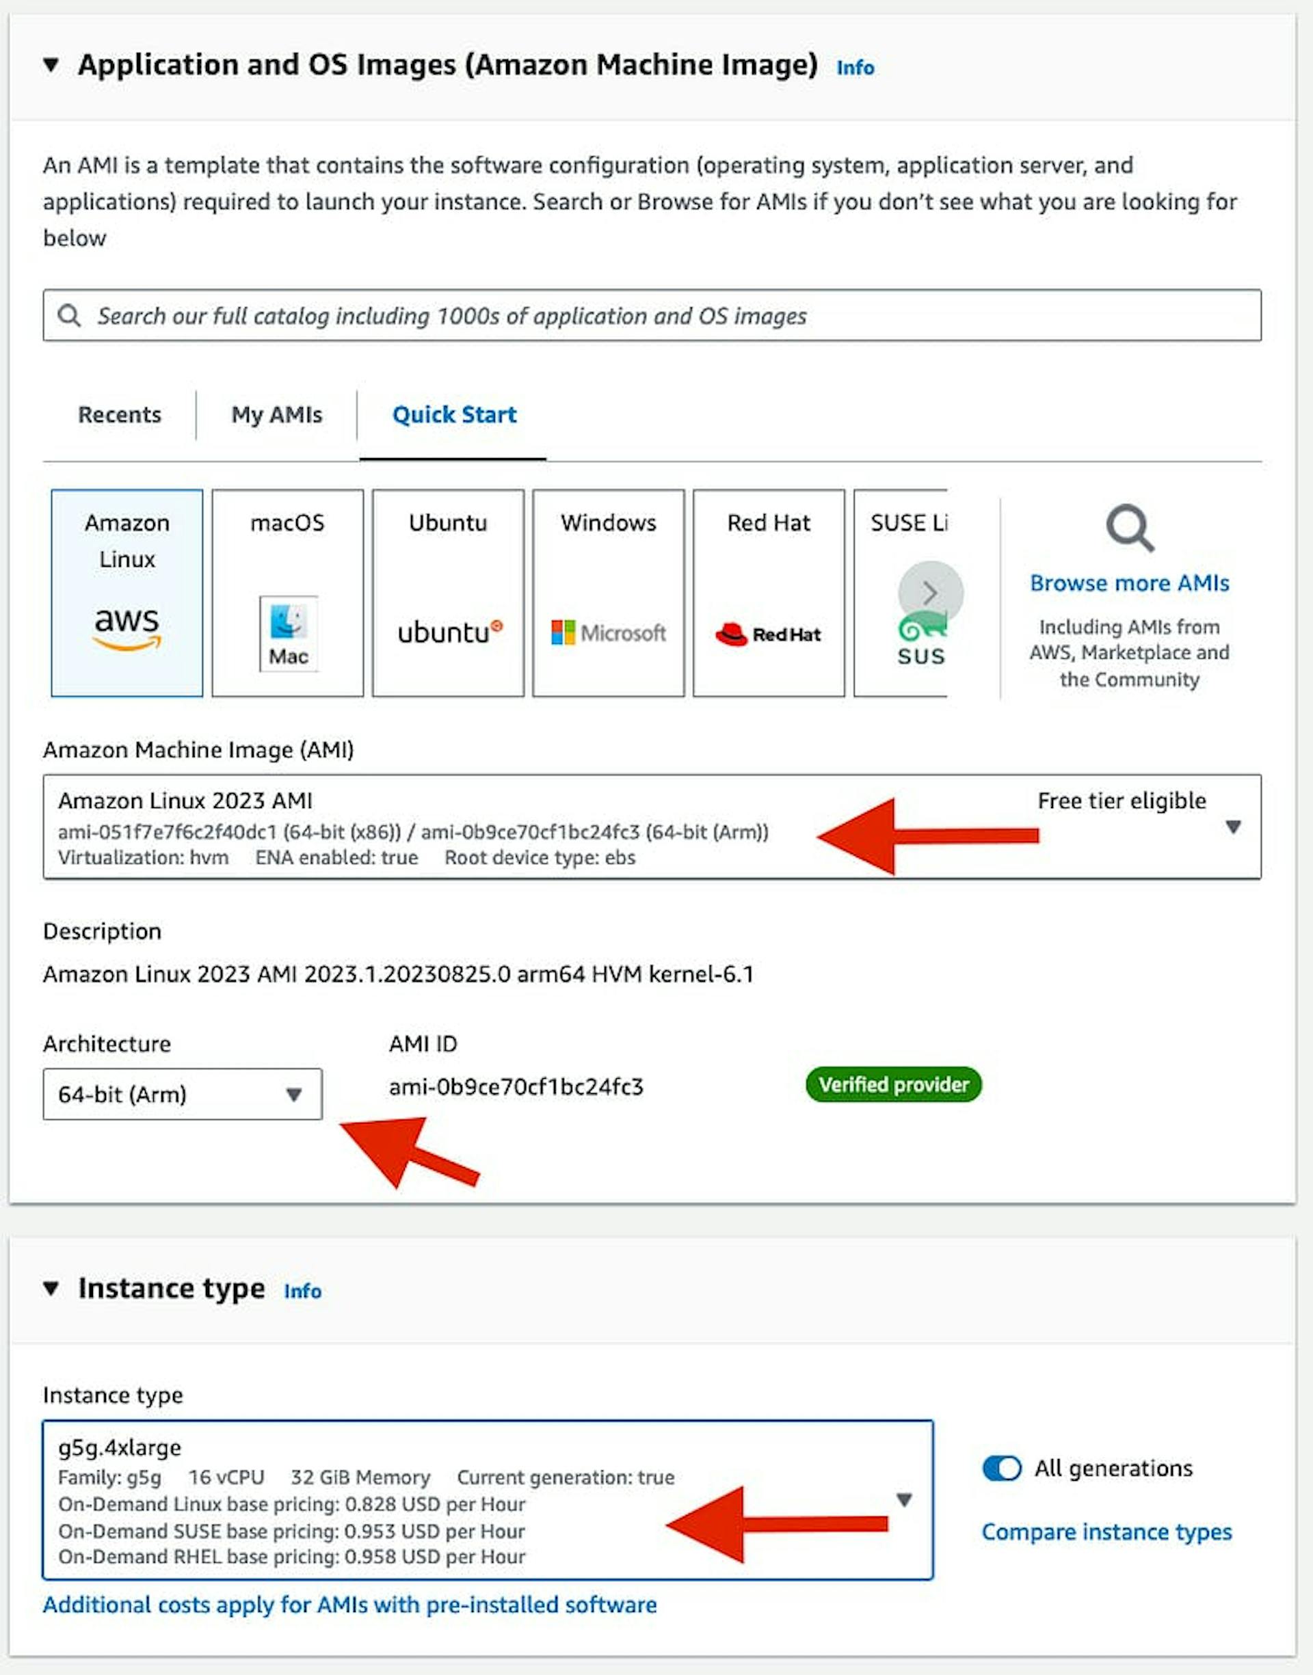Switch to the My AMIs tab
Image resolution: width=1313 pixels, height=1675 pixels.
click(x=277, y=415)
